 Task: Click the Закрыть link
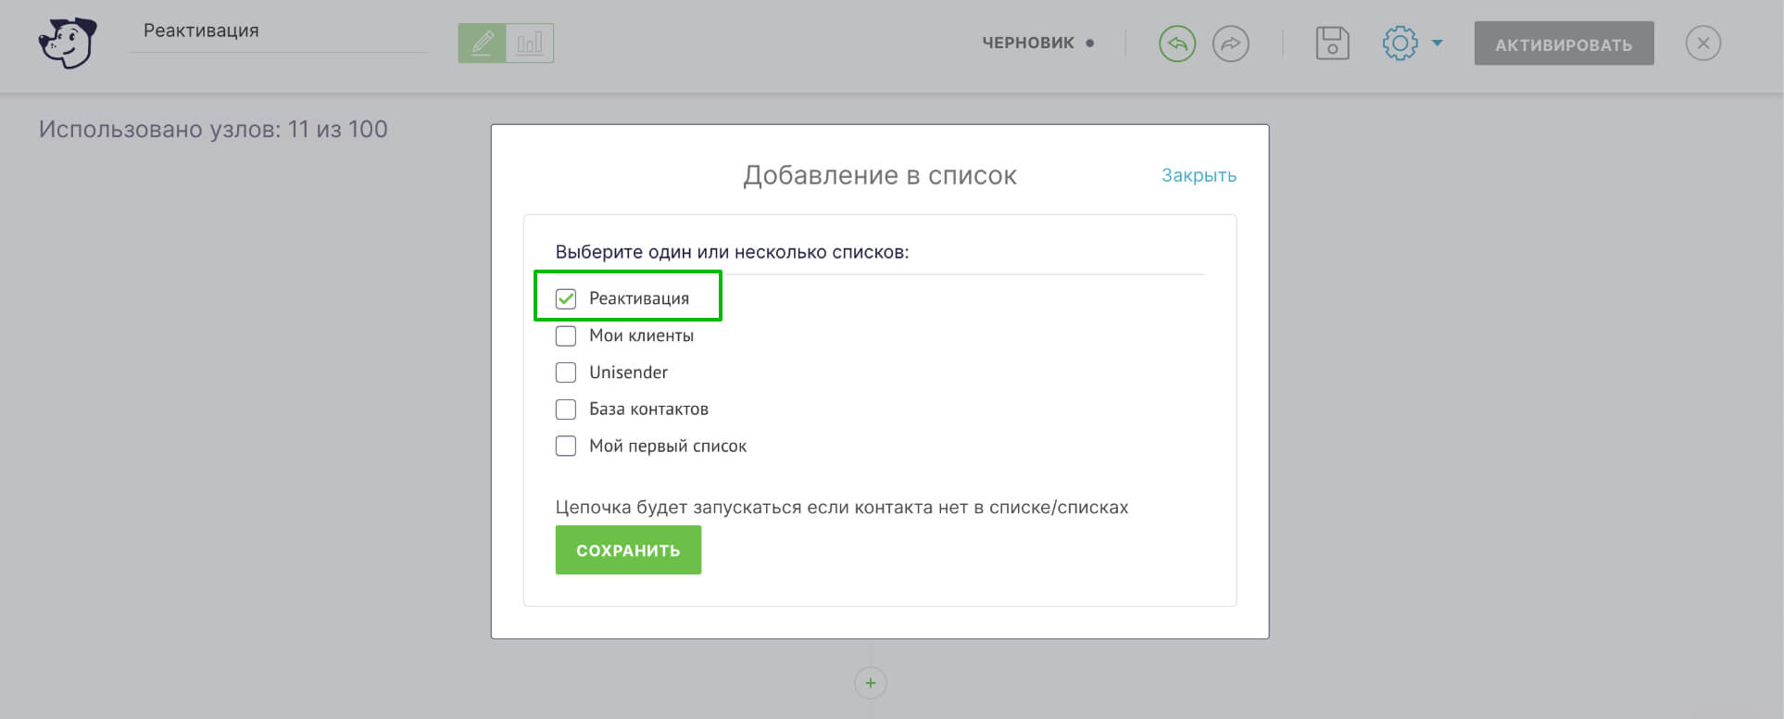coord(1199,175)
